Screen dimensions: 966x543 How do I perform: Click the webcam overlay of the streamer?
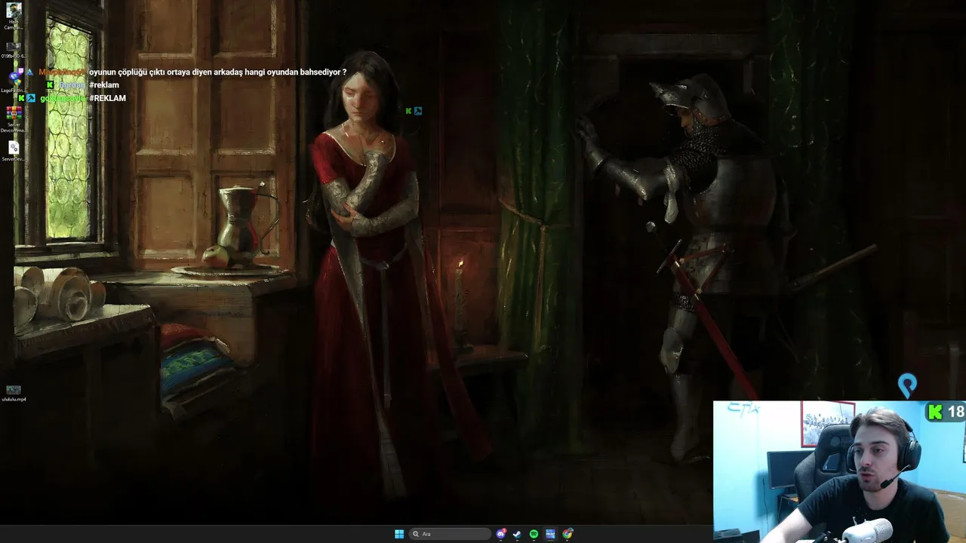pos(839,471)
